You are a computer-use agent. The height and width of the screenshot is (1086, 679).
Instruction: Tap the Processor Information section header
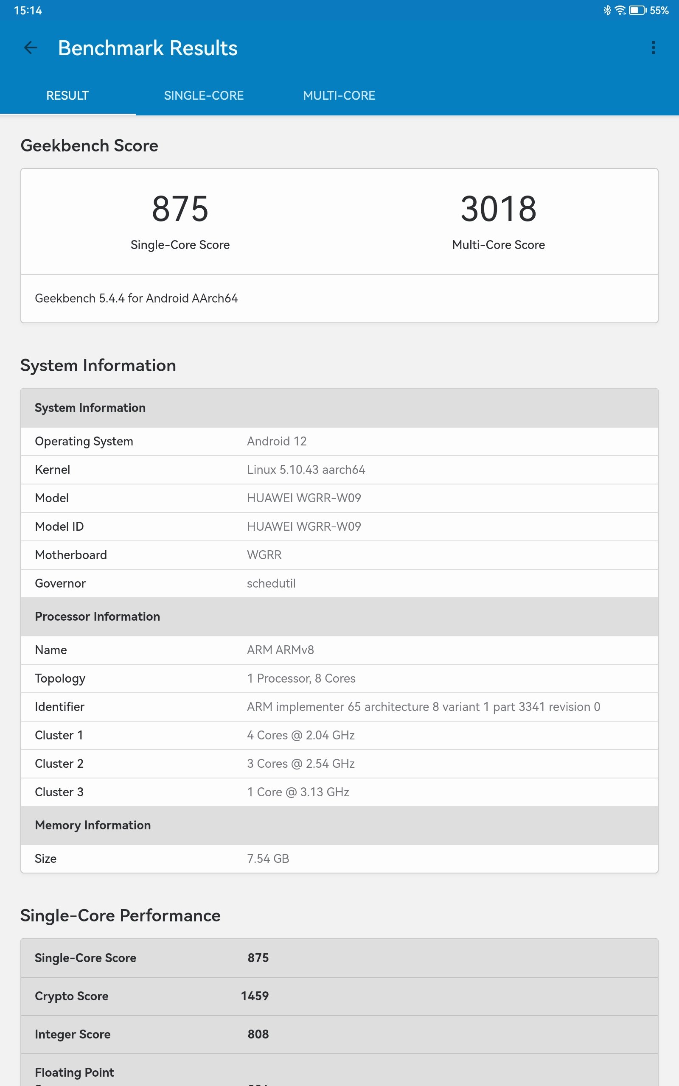(339, 616)
